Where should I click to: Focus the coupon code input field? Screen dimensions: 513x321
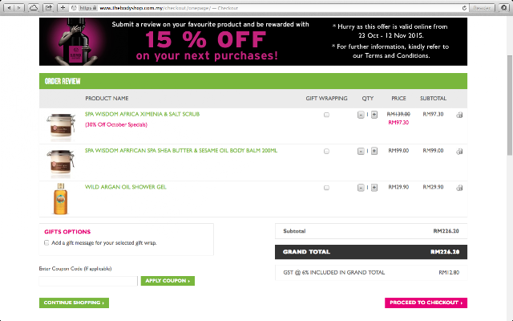pyautogui.click(x=88, y=281)
